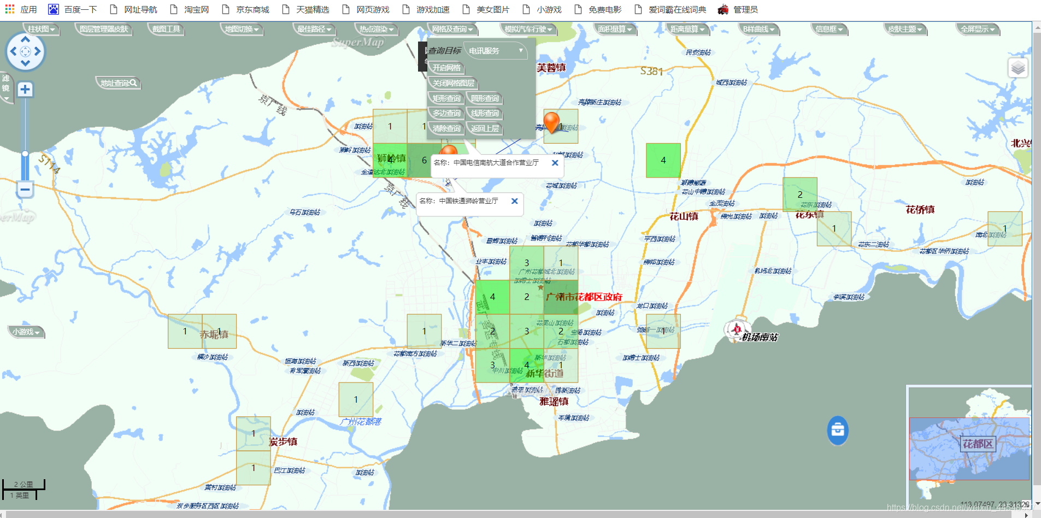Viewport: 1041px width, 518px height.
Task: Click the 机场南站 airport icon on map
Action: (x=736, y=329)
